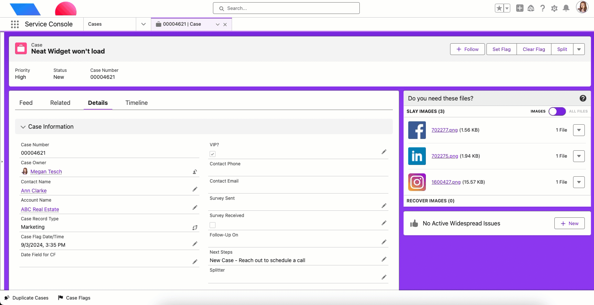594x305 pixels.
Task: Click the Clear Flag button
Action: click(534, 49)
